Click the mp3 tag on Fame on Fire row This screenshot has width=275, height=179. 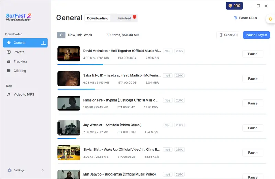tap(167, 100)
